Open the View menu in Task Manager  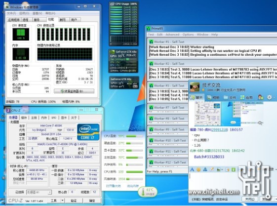37,13
